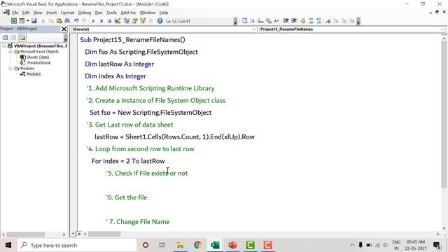
Task: Open the Insert menu
Action: pyautogui.click(x=51, y=13)
